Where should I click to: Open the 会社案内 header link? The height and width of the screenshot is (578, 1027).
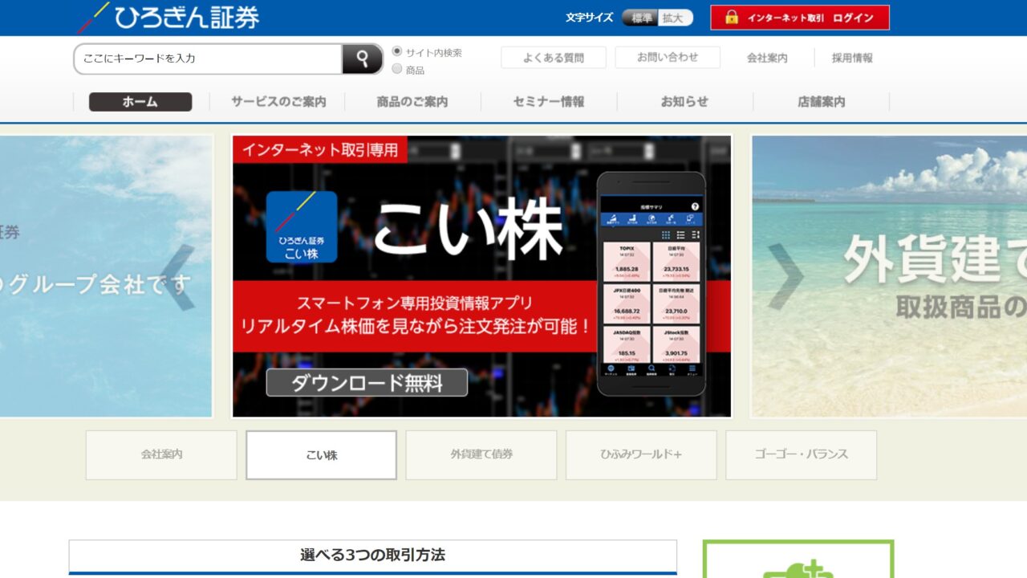(767, 58)
